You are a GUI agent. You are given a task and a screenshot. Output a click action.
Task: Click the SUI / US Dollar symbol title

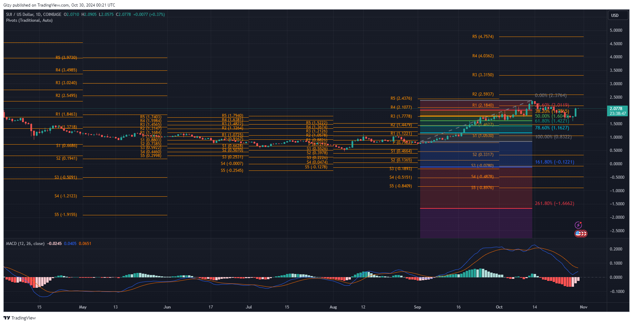[33, 14]
